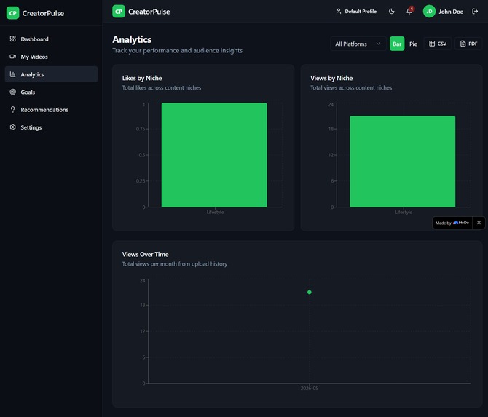Go to My Videos page
Screen dimensions: 488x417
pyautogui.click(x=52, y=57)
